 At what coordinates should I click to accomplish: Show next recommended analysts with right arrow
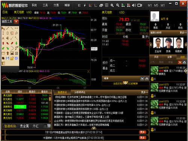pos(186,45)
